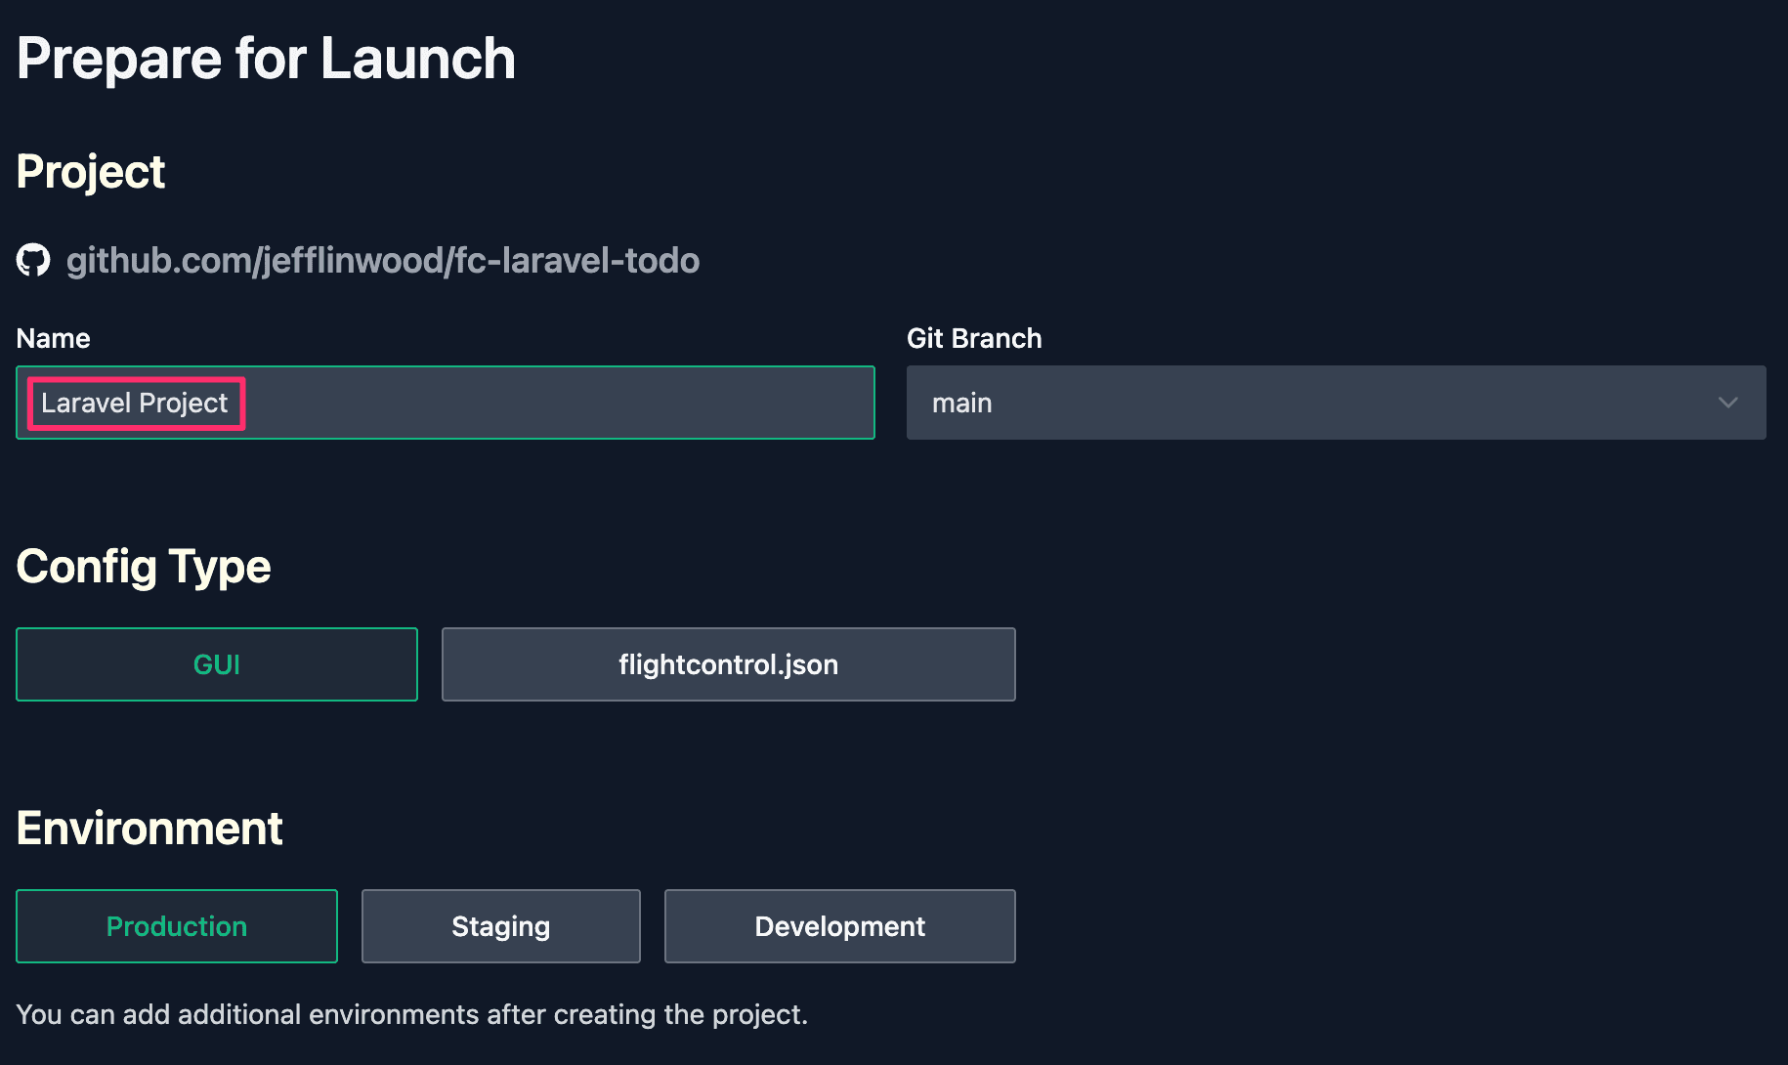The width and height of the screenshot is (1788, 1065).
Task: Select flightcontrol.json config type
Action: (x=728, y=664)
